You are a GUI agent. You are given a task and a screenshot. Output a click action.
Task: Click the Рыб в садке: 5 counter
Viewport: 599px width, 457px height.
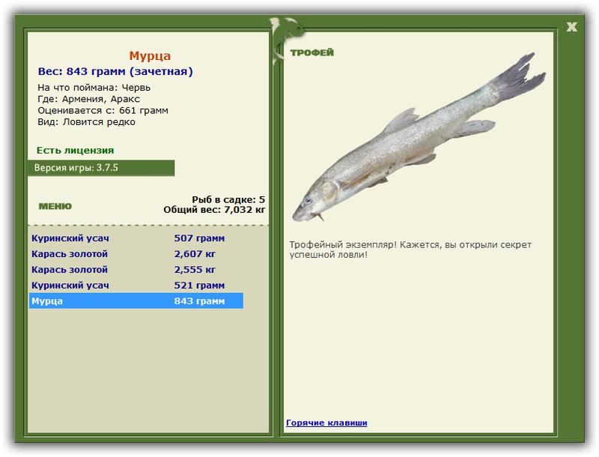[x=228, y=199]
